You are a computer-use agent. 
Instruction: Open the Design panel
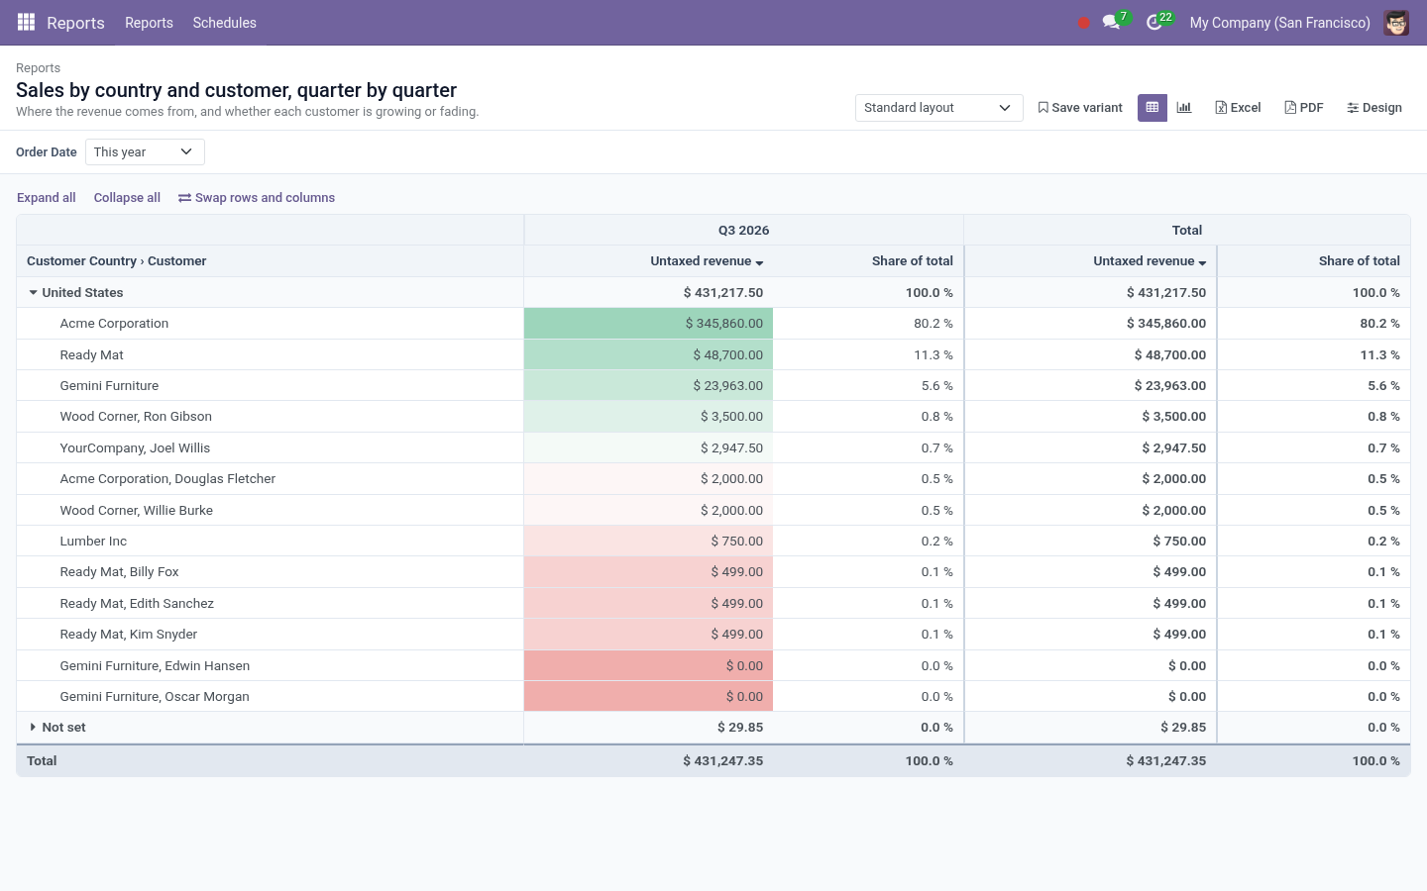coord(1374,108)
